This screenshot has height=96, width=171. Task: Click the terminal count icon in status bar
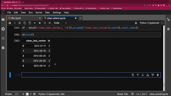coord(27,94)
